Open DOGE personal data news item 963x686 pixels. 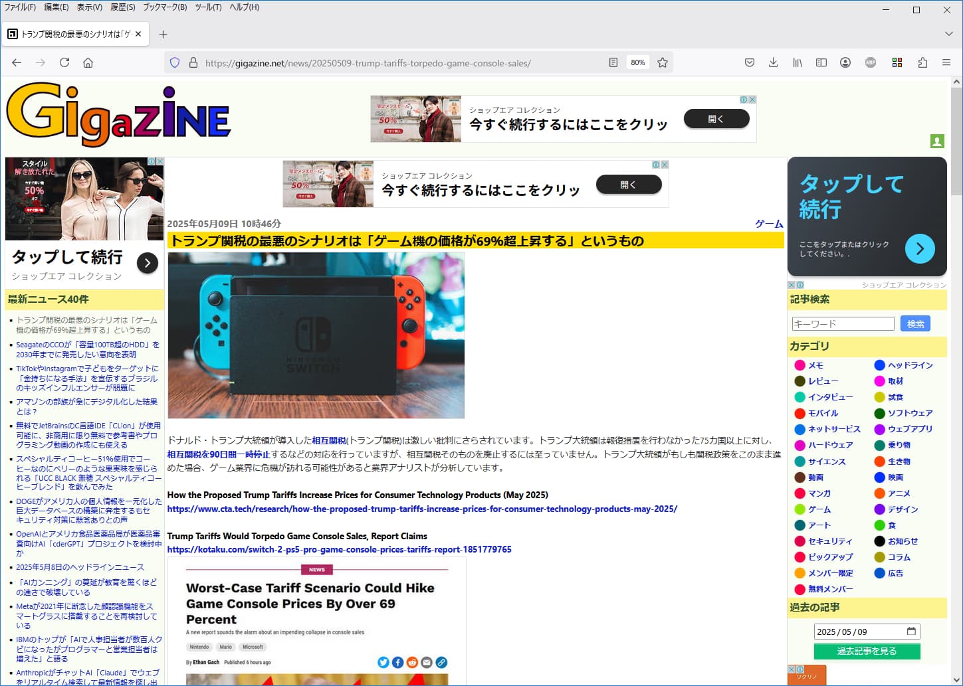tap(89, 511)
